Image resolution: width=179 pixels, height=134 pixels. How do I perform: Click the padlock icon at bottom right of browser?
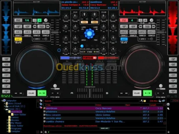coord(168,132)
